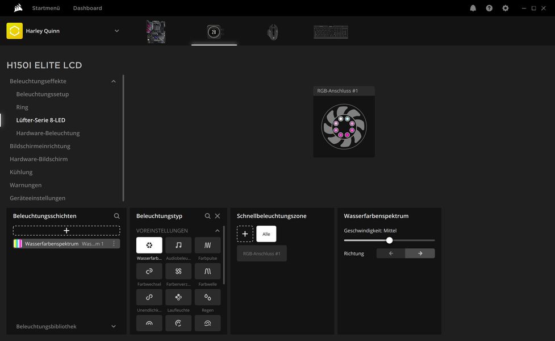Select the Farbwechsel effect icon
This screenshot has width=555, height=341.
pos(149,271)
